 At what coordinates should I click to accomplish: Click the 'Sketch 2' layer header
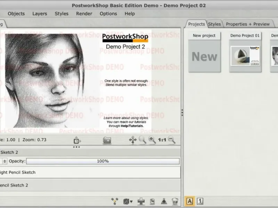[x=90, y=152]
